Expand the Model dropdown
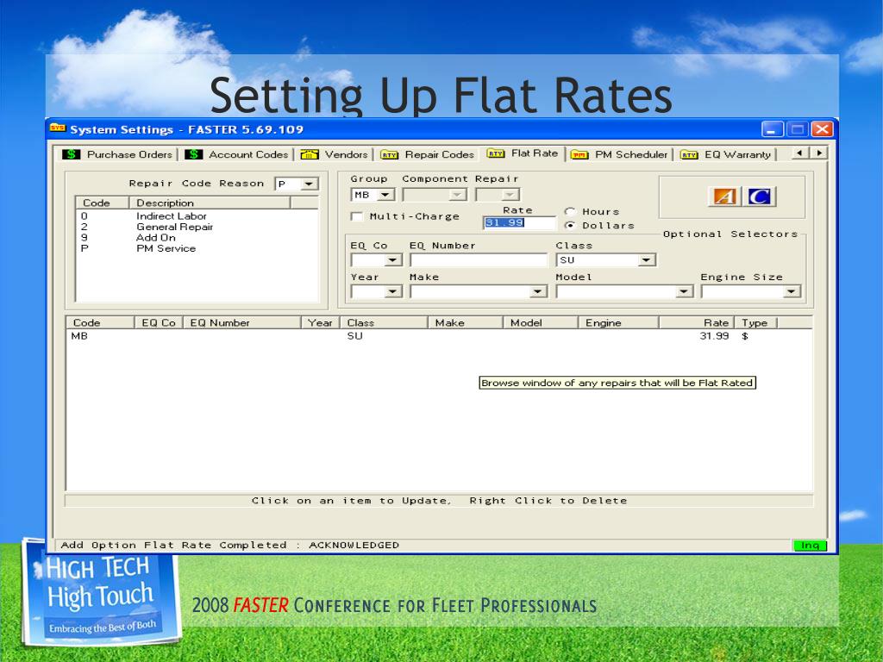883x662 pixels. 684,291
